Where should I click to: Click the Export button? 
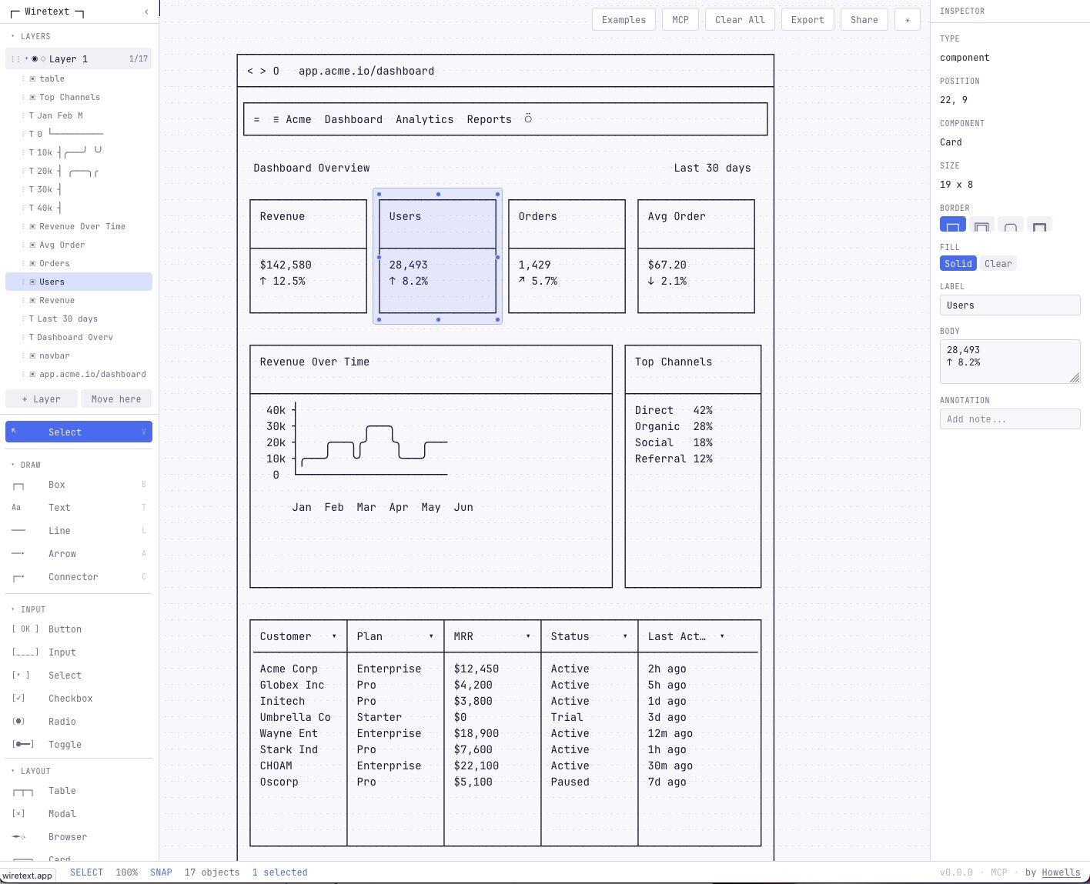pos(807,20)
